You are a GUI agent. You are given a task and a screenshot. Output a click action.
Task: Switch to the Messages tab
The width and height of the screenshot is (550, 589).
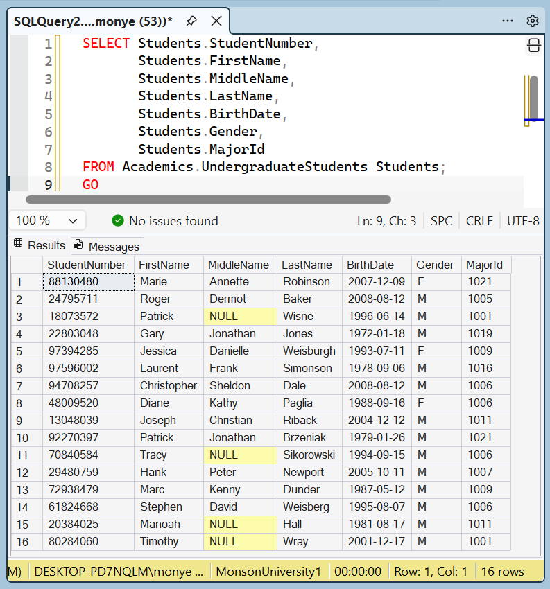tap(107, 247)
